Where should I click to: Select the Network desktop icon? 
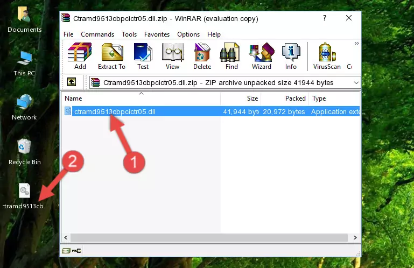tap(24, 107)
